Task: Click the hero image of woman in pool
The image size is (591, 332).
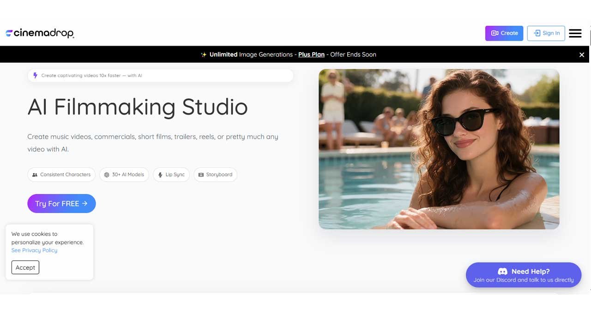Action: click(439, 149)
